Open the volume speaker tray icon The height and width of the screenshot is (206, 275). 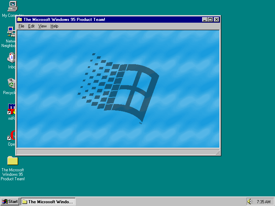[250, 202]
